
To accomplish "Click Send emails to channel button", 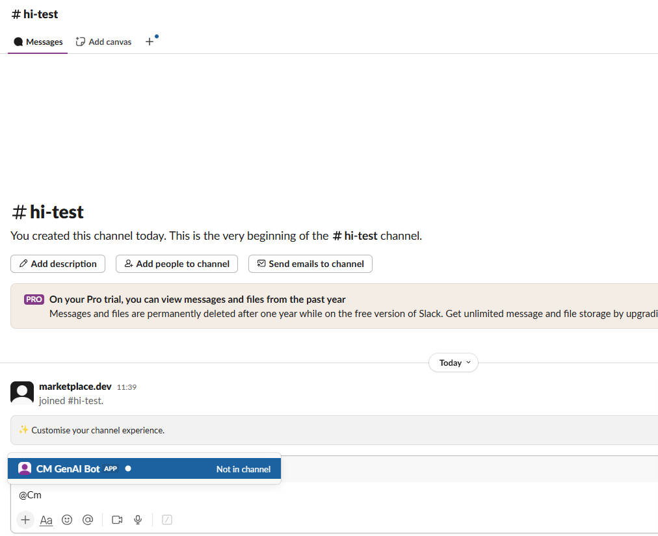I will [310, 264].
